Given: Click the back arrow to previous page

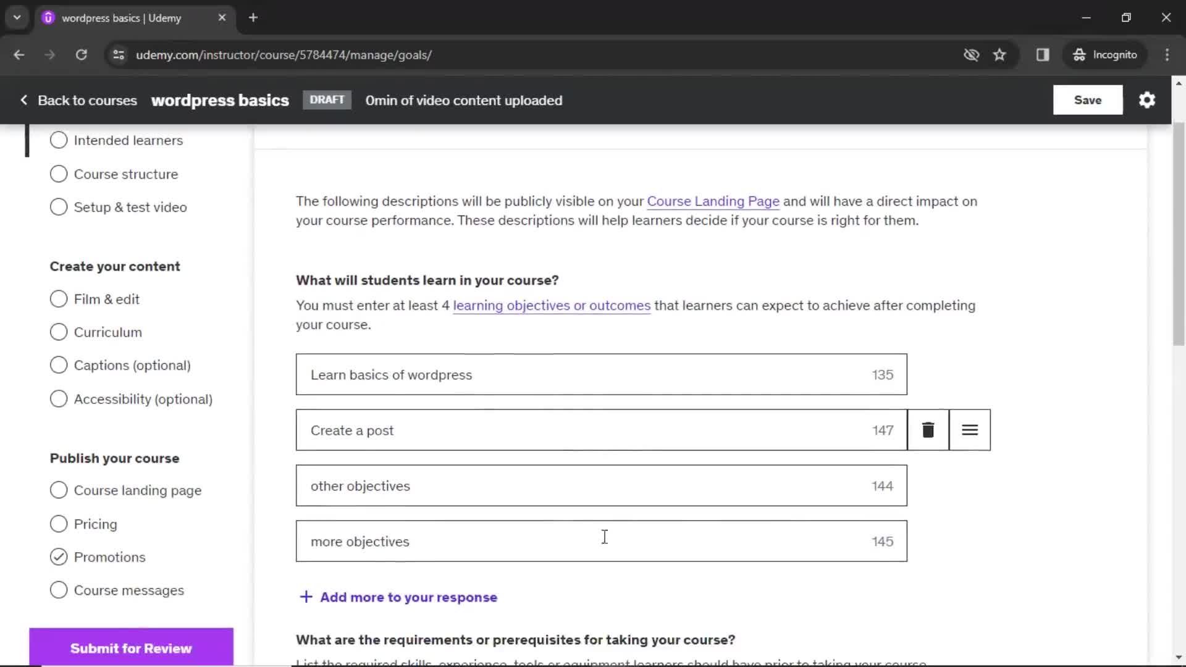Looking at the screenshot, I should 20,54.
